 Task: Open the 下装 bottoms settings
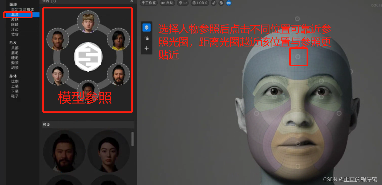coord(15,91)
